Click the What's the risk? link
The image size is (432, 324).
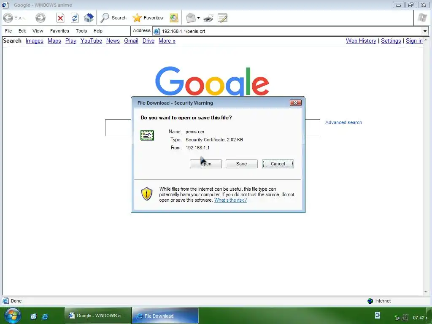point(231,200)
